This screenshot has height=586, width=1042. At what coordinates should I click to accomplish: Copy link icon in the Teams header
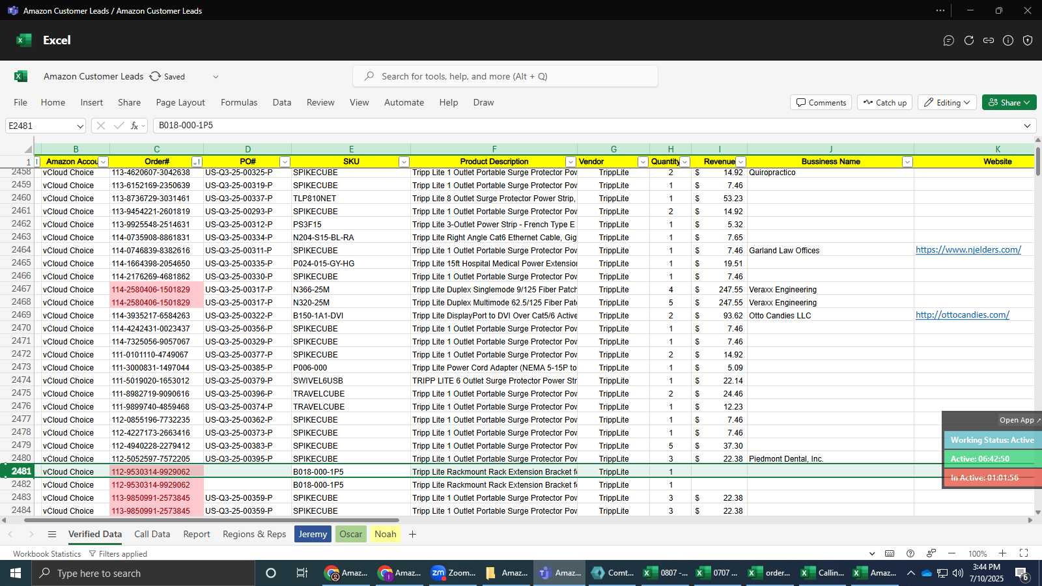pos(989,40)
